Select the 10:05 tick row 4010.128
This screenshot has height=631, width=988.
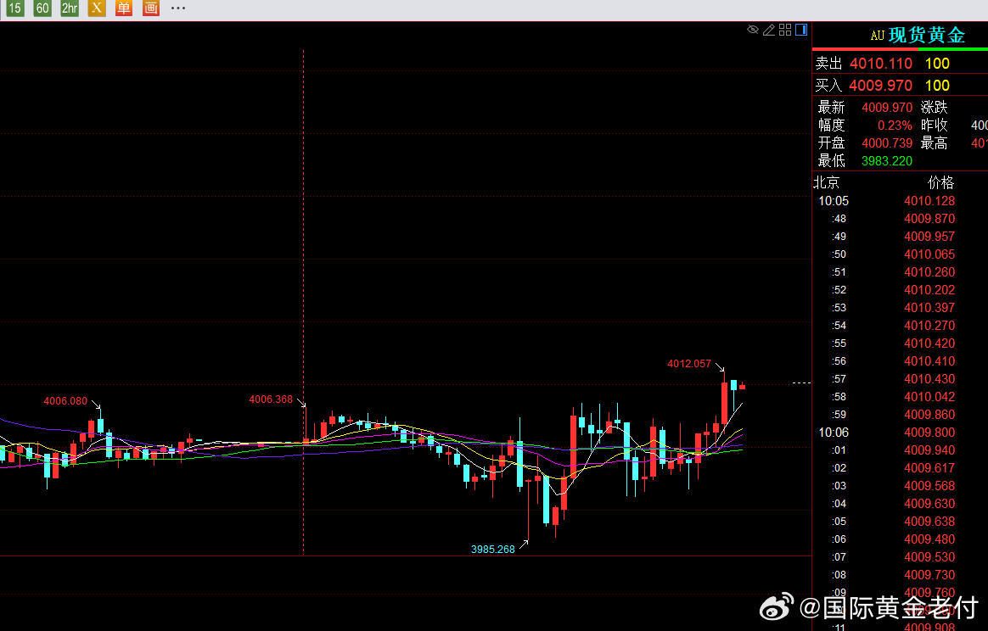tap(901, 201)
